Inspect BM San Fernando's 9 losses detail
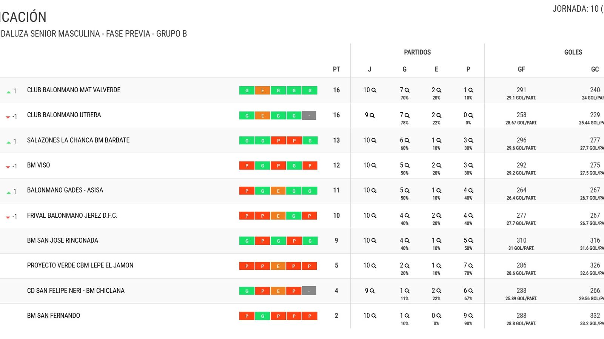604x339 pixels. click(x=471, y=316)
